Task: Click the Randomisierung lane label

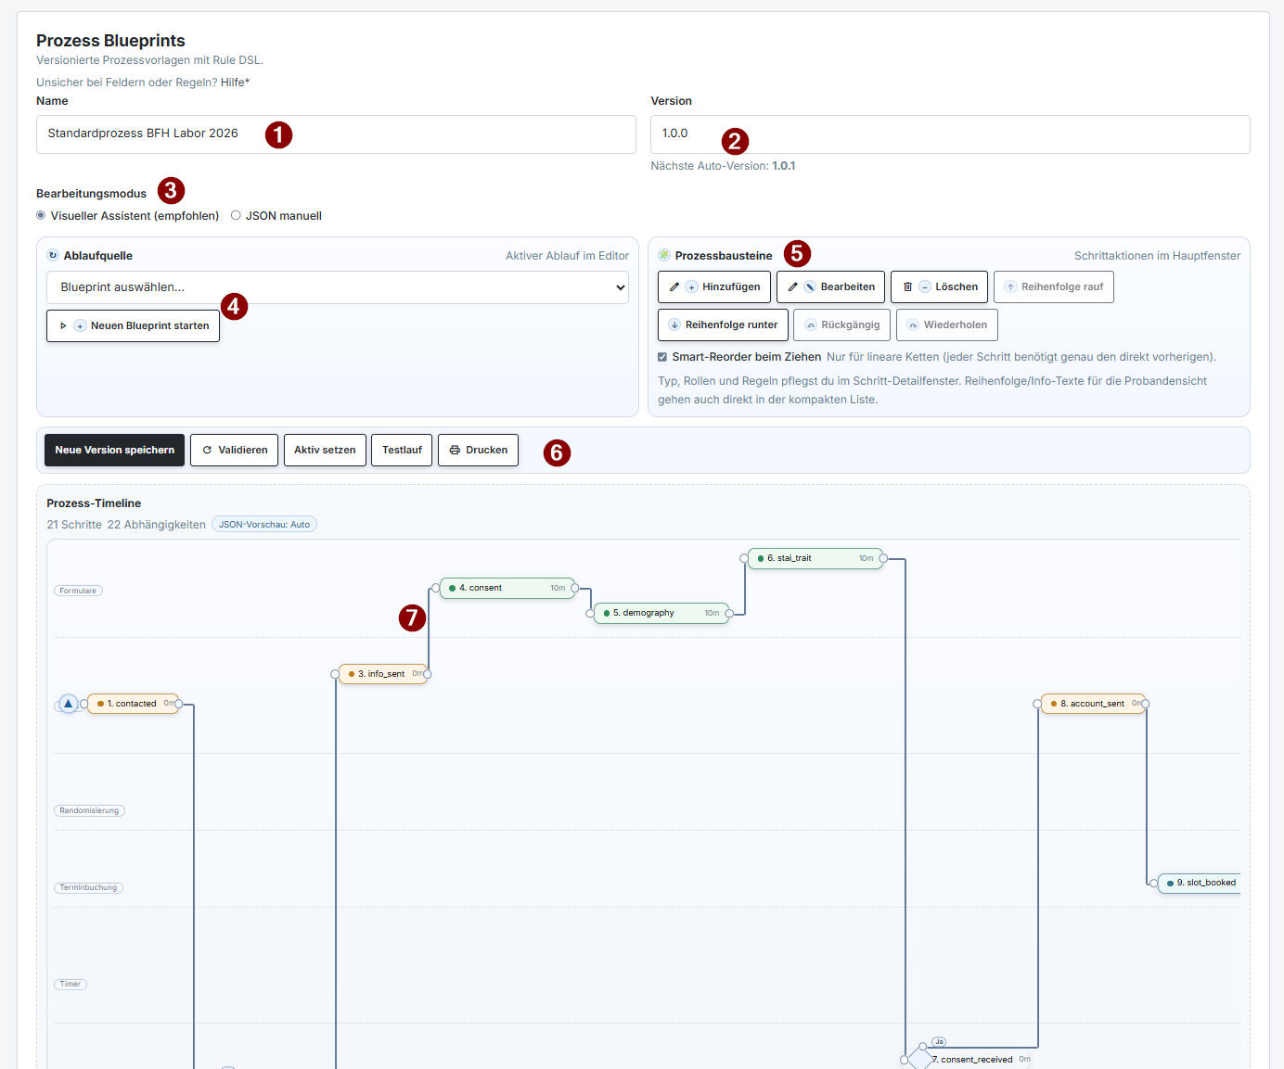Action: (x=89, y=810)
